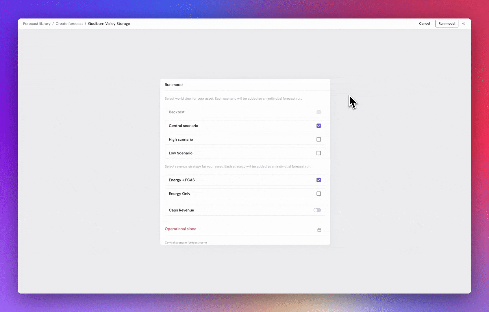Go to Forecast library breadcrumb
The image size is (489, 312).
(37, 24)
